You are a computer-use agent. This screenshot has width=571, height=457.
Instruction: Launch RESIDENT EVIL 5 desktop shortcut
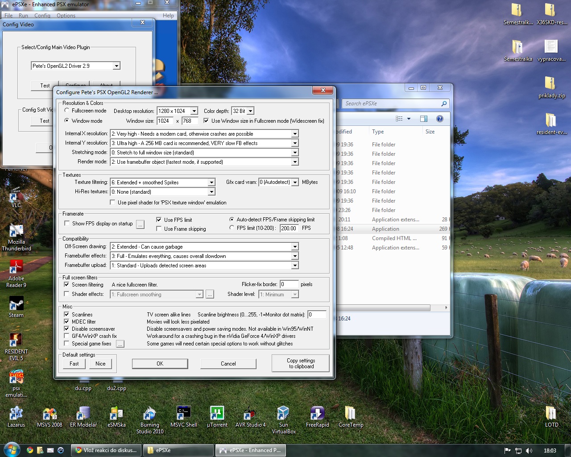16,347
